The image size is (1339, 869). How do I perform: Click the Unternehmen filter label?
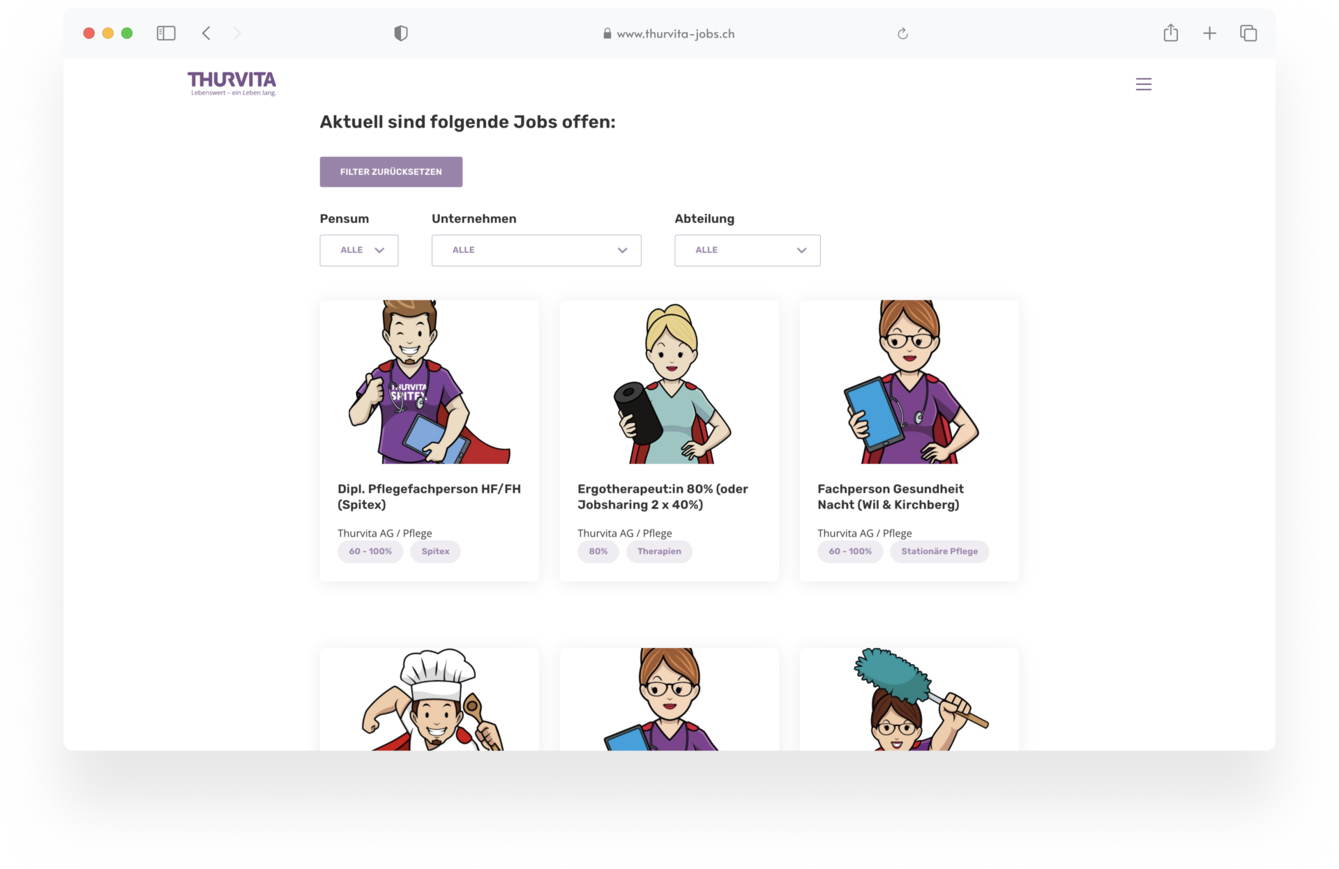(x=474, y=219)
